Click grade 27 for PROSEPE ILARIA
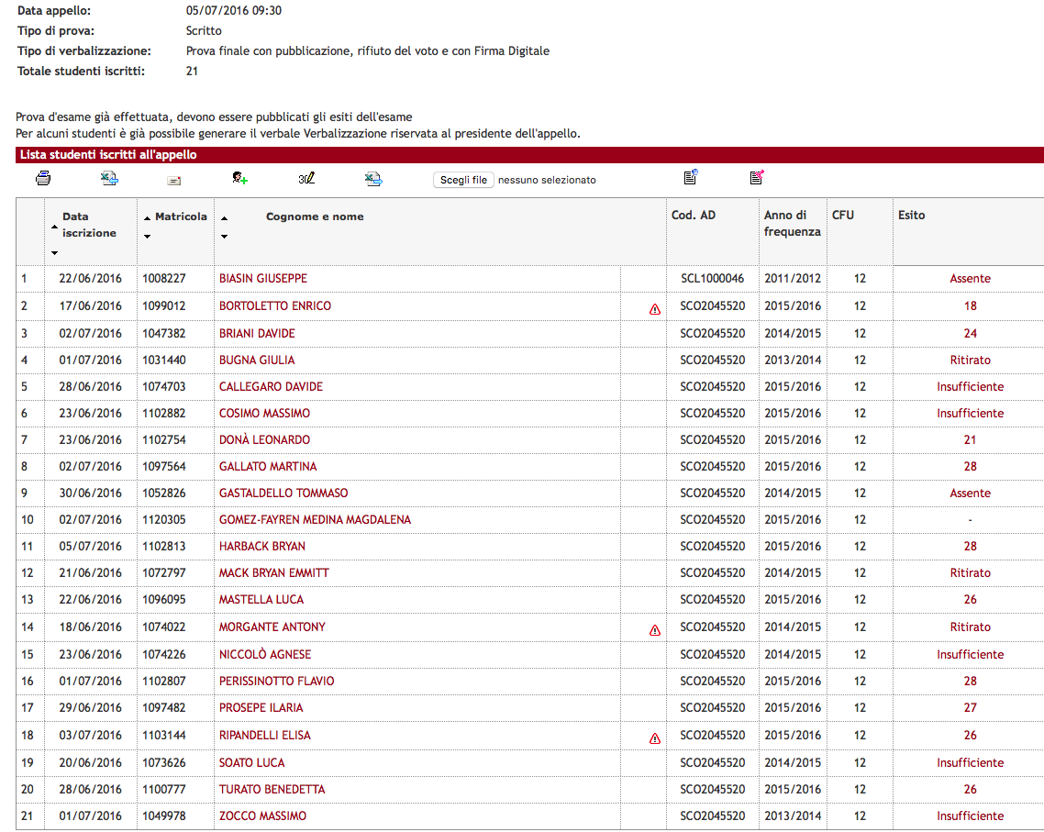Screen dimensions: 1044x832 coord(970,707)
